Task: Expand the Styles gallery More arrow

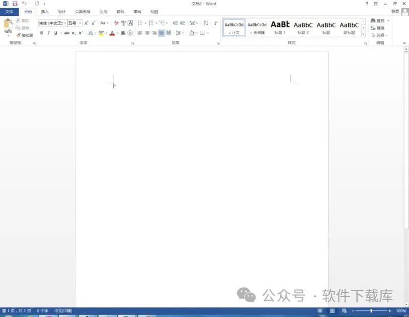Action: pos(363,34)
